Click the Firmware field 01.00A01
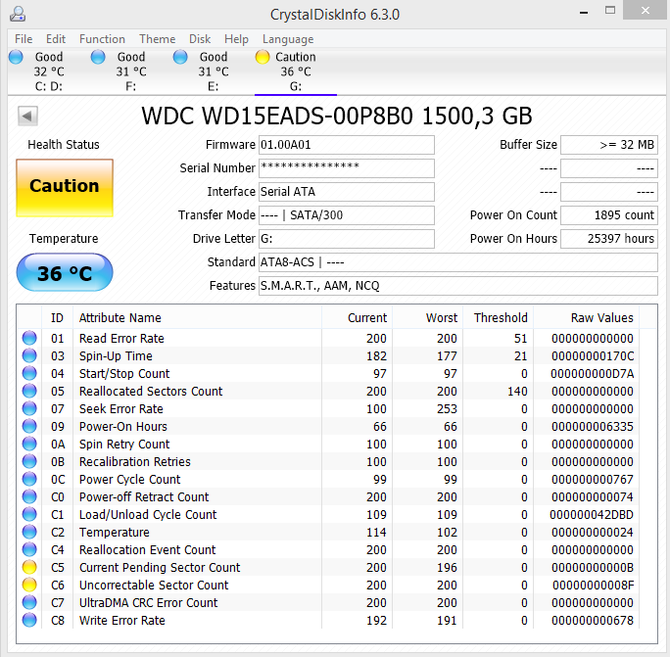This screenshot has width=670, height=657. tap(347, 145)
